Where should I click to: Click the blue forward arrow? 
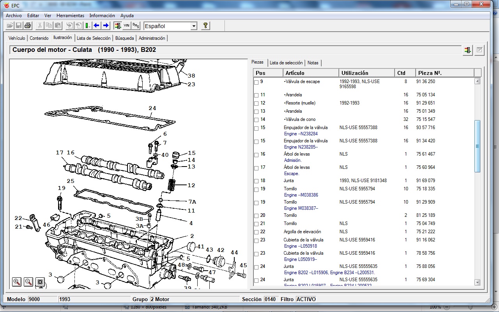[106, 26]
